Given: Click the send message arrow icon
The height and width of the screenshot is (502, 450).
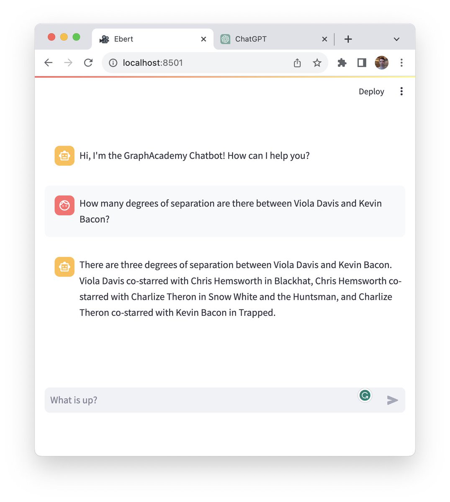Looking at the screenshot, I should click(x=393, y=400).
